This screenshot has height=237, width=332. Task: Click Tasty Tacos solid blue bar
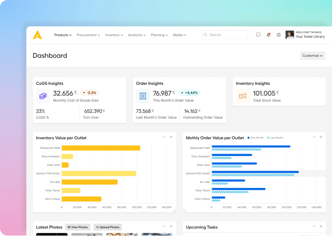(x=239, y=189)
